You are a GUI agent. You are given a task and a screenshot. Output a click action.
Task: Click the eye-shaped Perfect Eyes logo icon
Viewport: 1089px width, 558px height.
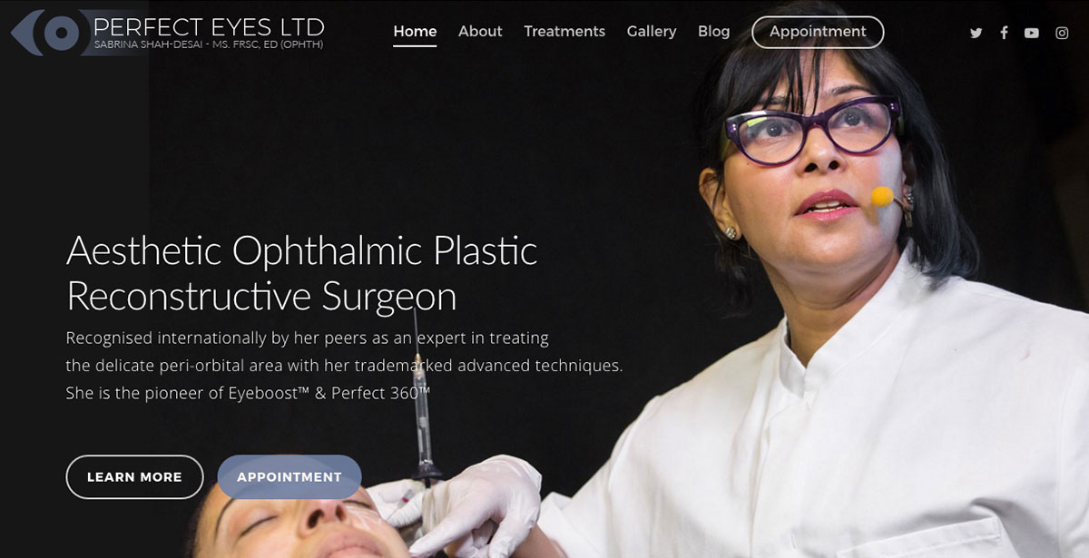(x=48, y=33)
